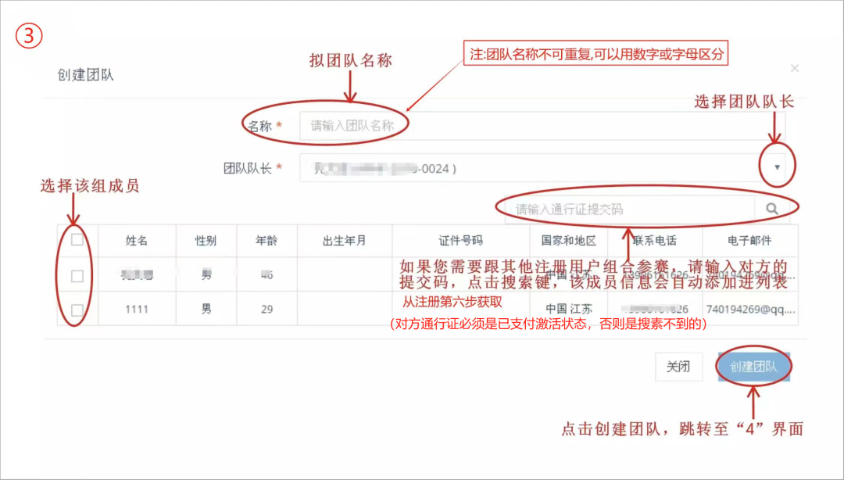Viewport: 844px width, 480px height.
Task: Select the 1111 name cell
Action: pyautogui.click(x=137, y=310)
